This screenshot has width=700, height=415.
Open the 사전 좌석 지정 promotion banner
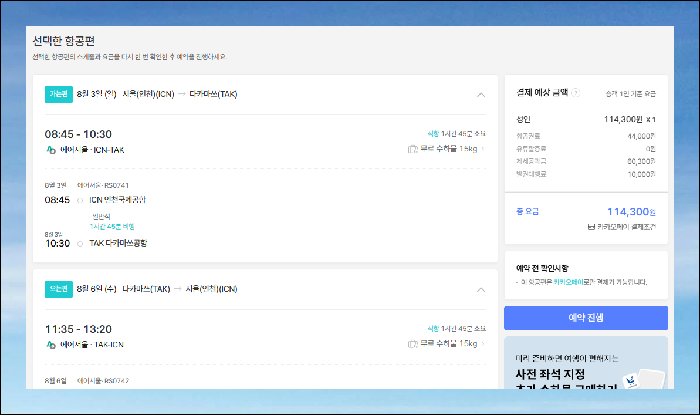pyautogui.click(x=586, y=363)
